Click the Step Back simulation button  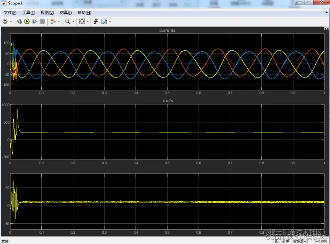pyautogui.click(x=19, y=21)
